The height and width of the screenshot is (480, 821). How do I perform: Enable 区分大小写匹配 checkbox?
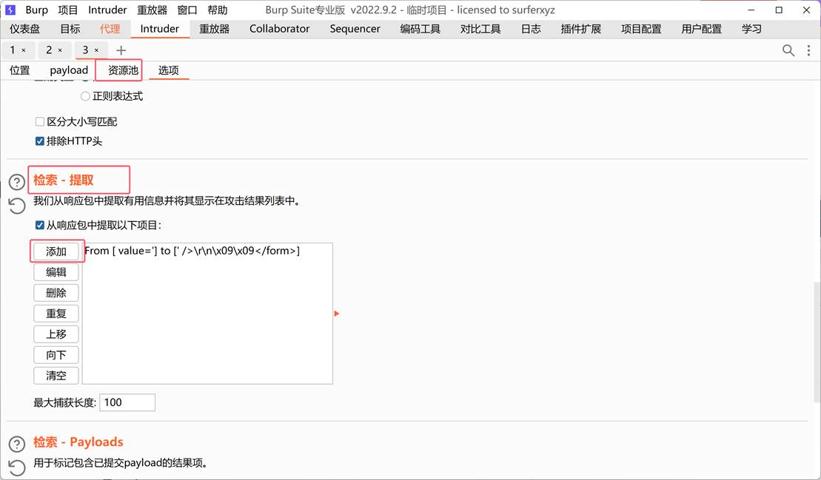[x=40, y=122]
